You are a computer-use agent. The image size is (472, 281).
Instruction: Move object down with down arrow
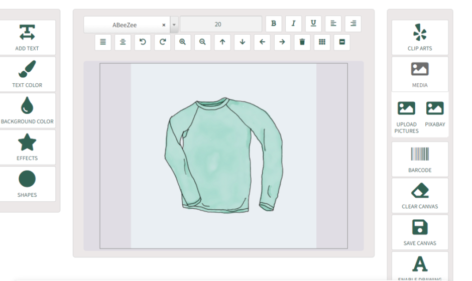(x=243, y=42)
